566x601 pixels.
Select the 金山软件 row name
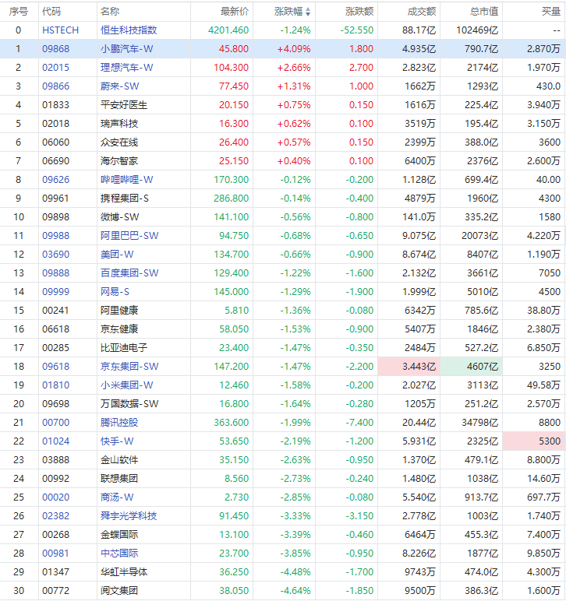(x=119, y=460)
